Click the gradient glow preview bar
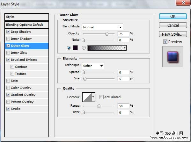The image size is (191, 142). pos(105,48)
